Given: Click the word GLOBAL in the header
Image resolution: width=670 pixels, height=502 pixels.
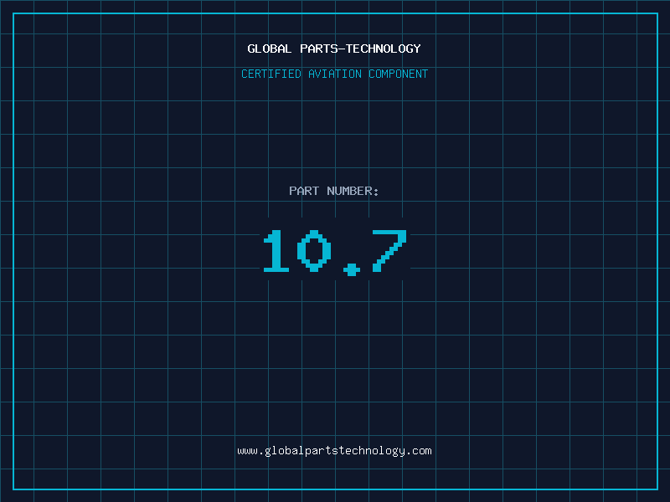Looking at the screenshot, I should coord(270,49).
